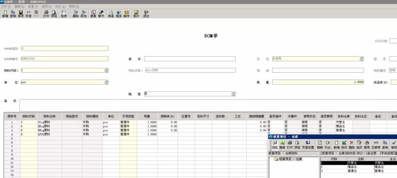Click the 版本 input field
Image resolution: width=397 pixels, height=178 pixels.
pos(190,59)
